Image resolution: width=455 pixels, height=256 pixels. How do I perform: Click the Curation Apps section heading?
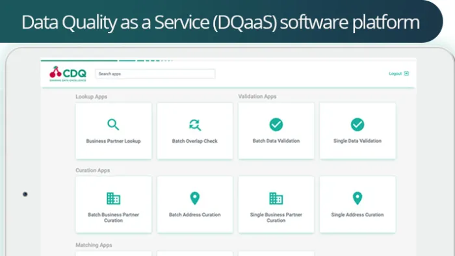click(92, 170)
